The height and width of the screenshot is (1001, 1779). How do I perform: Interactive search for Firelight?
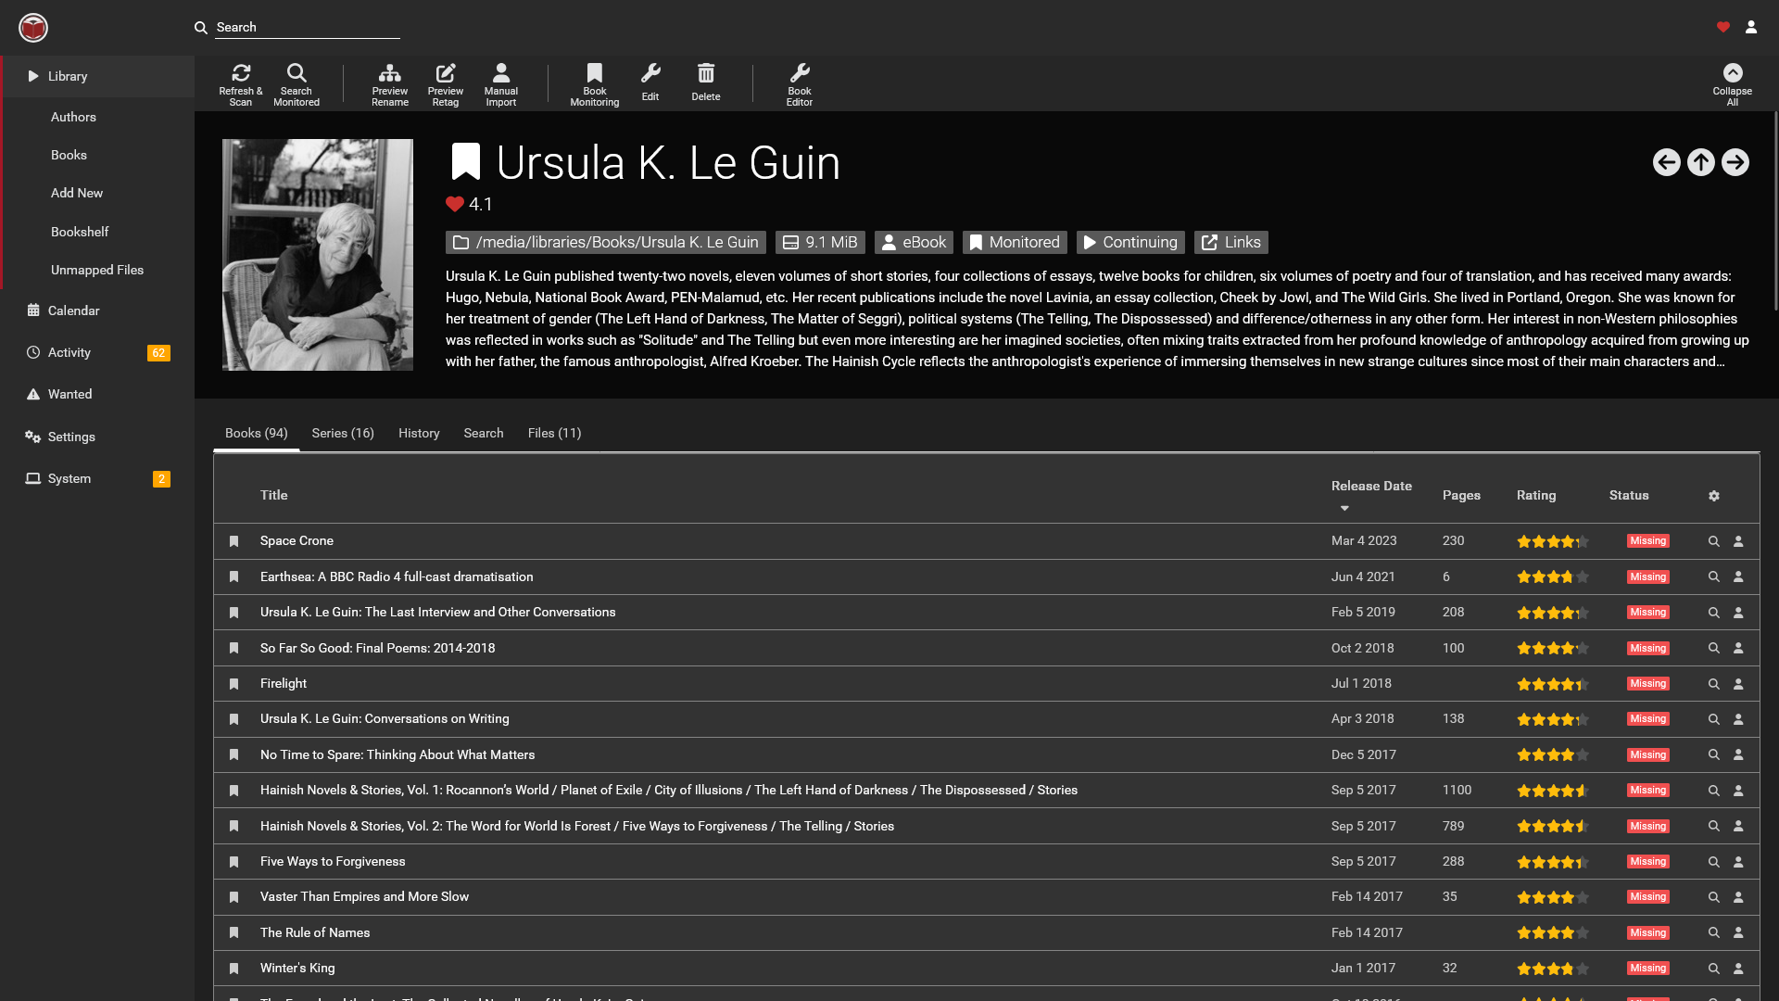tap(1739, 684)
